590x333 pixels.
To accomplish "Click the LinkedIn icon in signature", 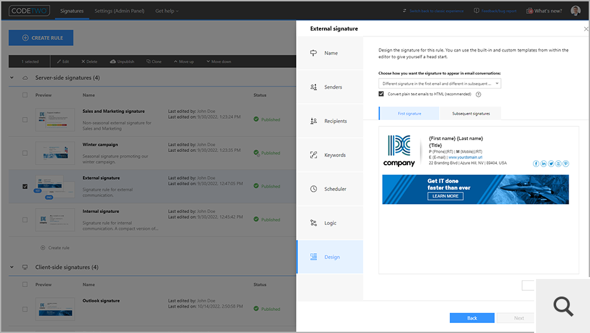I will 544,163.
